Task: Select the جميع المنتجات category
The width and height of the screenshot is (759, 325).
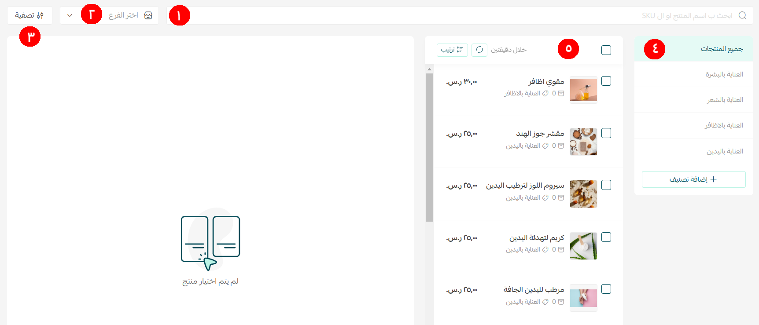Action: coord(694,49)
